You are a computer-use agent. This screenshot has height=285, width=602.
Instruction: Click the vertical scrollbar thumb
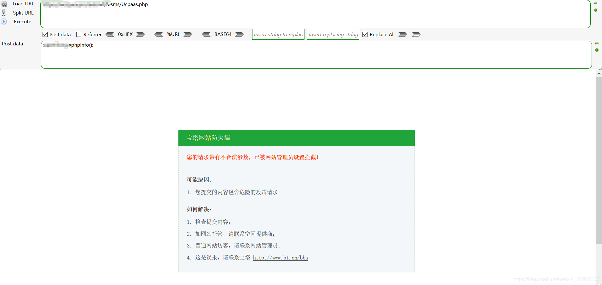[x=599, y=160]
